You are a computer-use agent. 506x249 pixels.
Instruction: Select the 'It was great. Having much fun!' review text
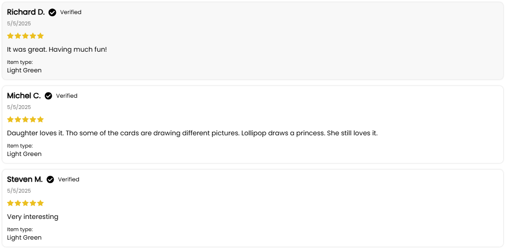click(57, 50)
